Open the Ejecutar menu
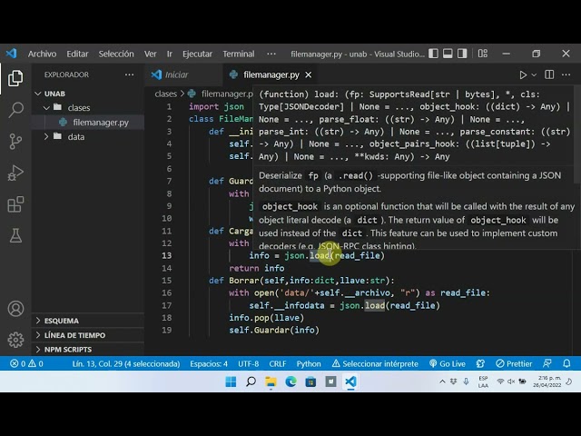581x436 pixels. pos(197,54)
